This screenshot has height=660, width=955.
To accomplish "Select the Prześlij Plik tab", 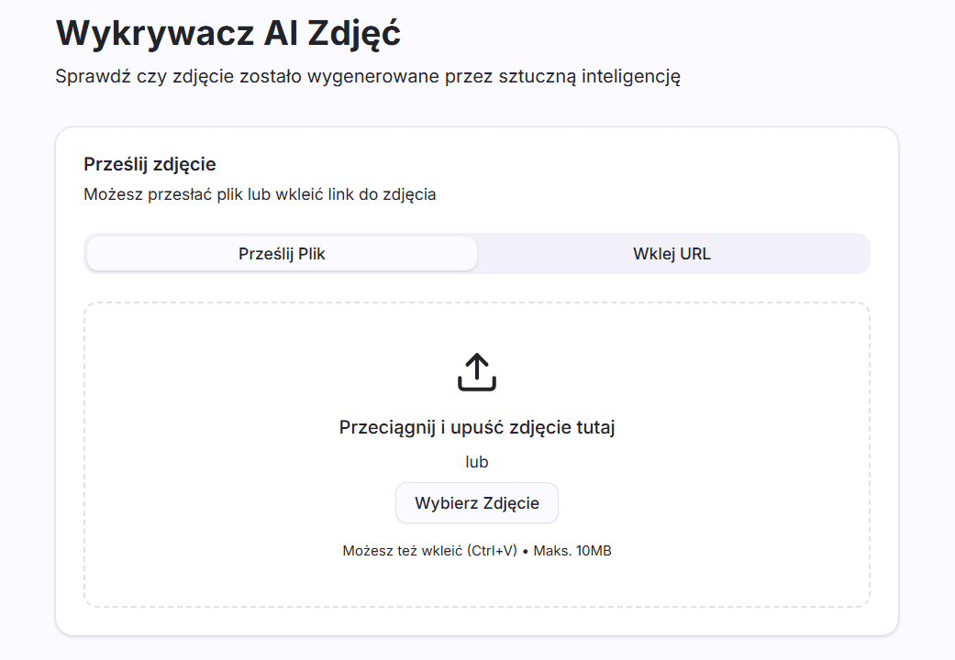I will pyautogui.click(x=282, y=254).
